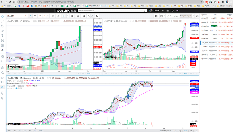Select the crosshair cursor tool
Image resolution: width=233 pixels, height=132 pixels.
[x=2, y=16]
